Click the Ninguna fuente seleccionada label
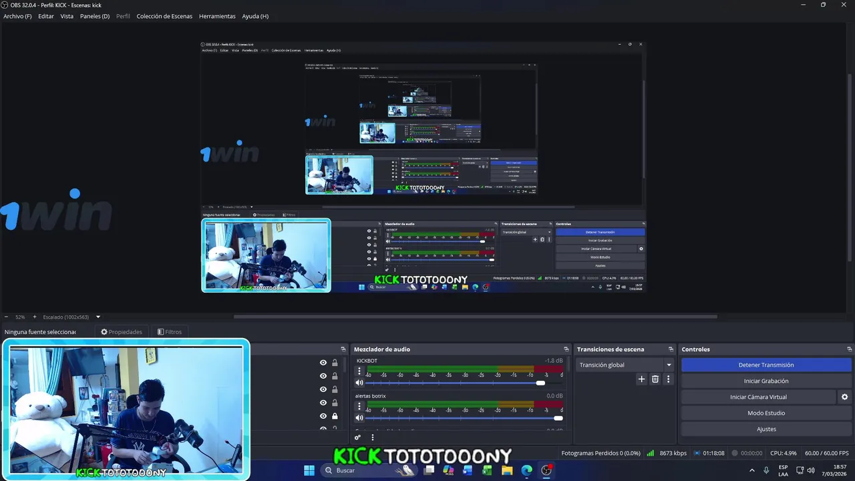This screenshot has width=855, height=481. click(40, 332)
